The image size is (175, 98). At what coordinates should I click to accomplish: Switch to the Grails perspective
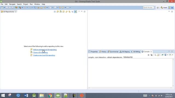click(164, 8)
